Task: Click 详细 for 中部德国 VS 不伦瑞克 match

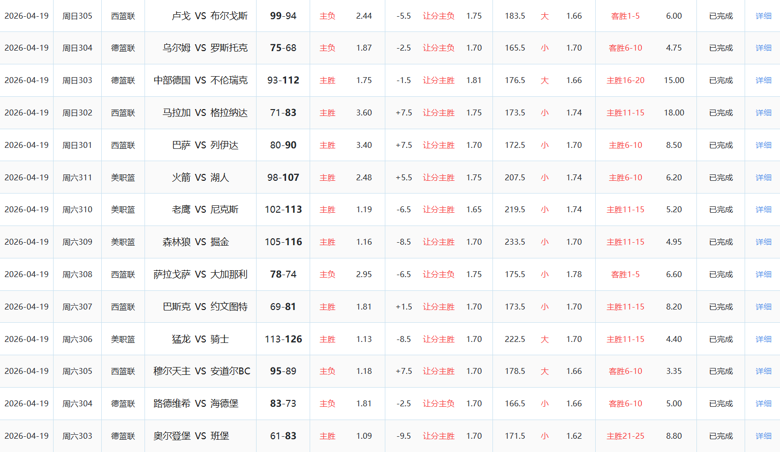Action: pyautogui.click(x=763, y=80)
